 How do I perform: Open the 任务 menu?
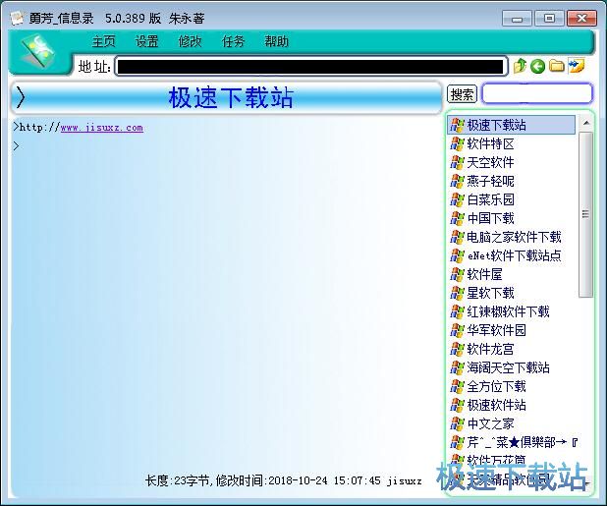pos(233,41)
